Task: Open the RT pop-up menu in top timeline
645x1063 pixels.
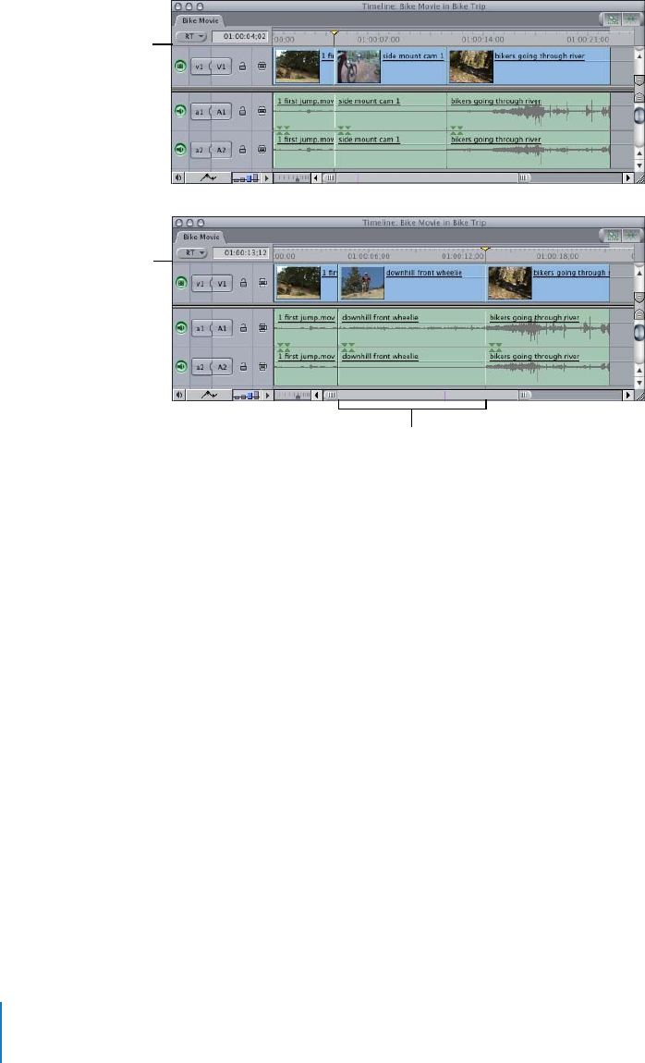Action: 191,37
